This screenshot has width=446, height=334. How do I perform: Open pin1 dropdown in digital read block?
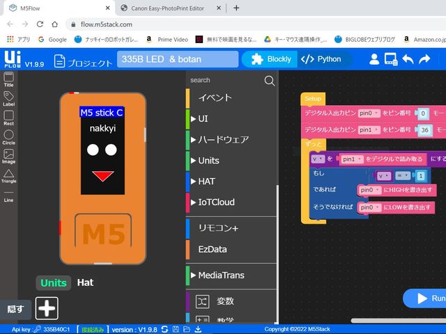(x=353, y=159)
